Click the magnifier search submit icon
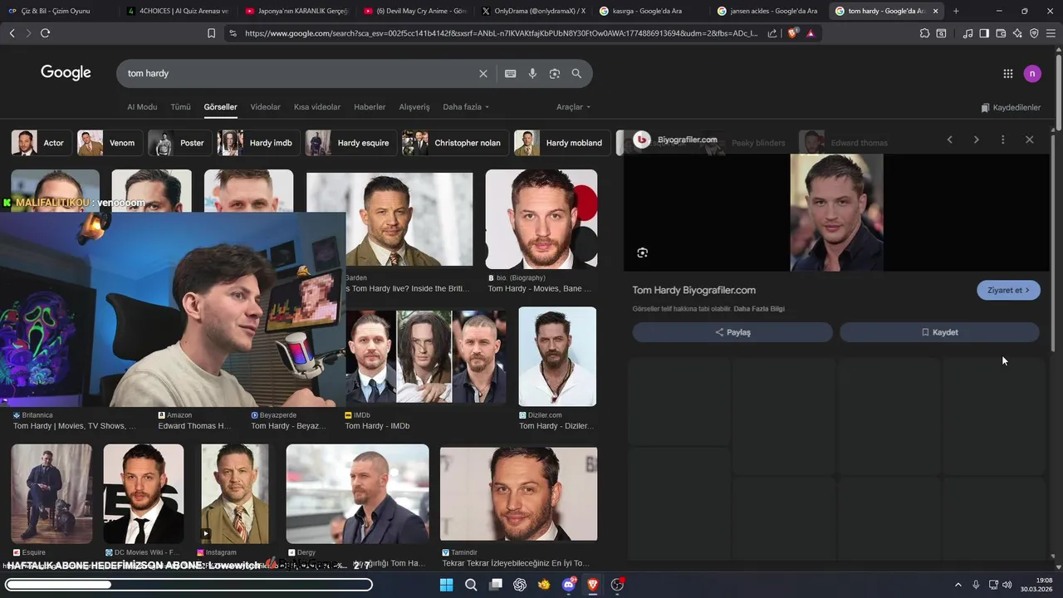Screen dimensions: 1063x598 tap(576, 74)
